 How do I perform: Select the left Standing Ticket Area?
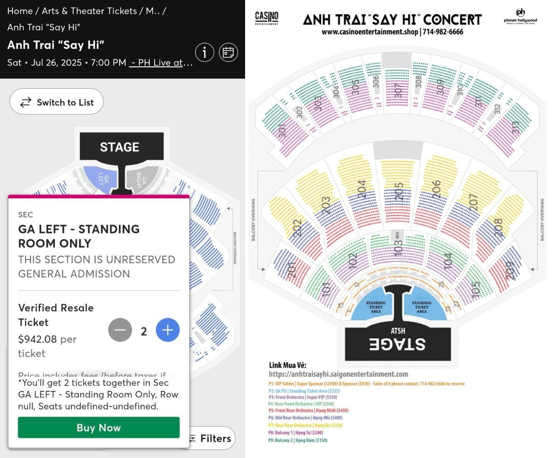(x=376, y=306)
